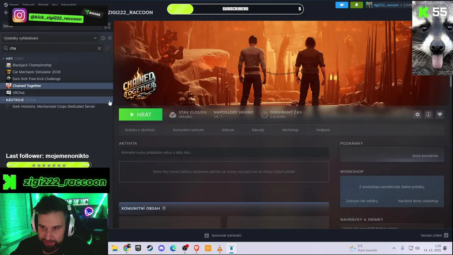This screenshot has width=453, height=255.
Task: Select VRChat in library list
Action: (18, 92)
